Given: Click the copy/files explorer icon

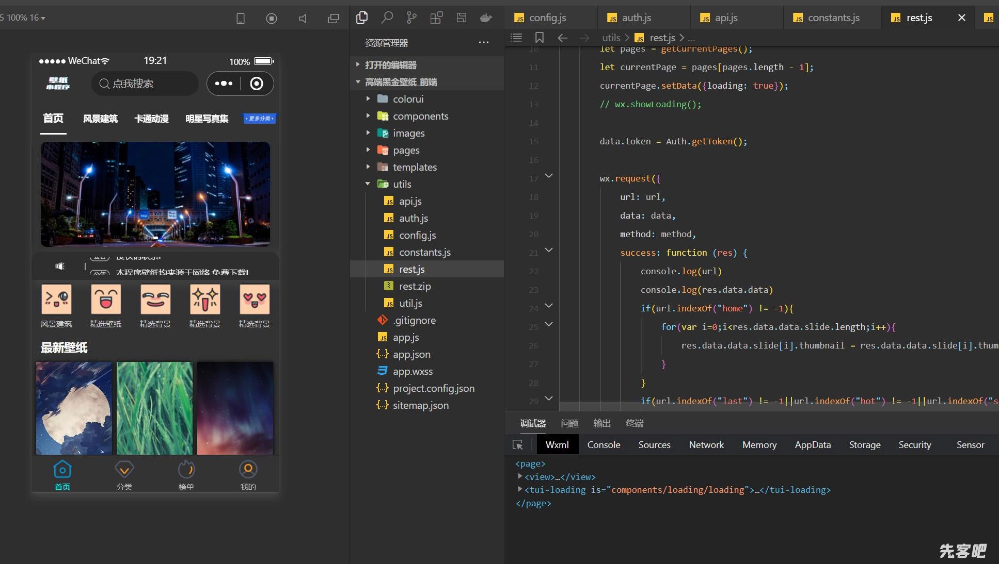Looking at the screenshot, I should [361, 18].
